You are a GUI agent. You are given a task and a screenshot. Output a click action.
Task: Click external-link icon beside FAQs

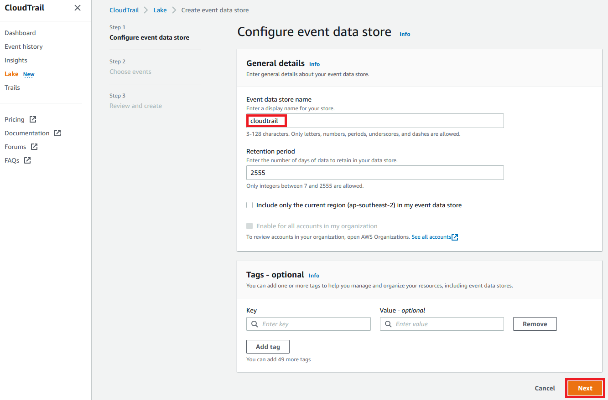(27, 160)
